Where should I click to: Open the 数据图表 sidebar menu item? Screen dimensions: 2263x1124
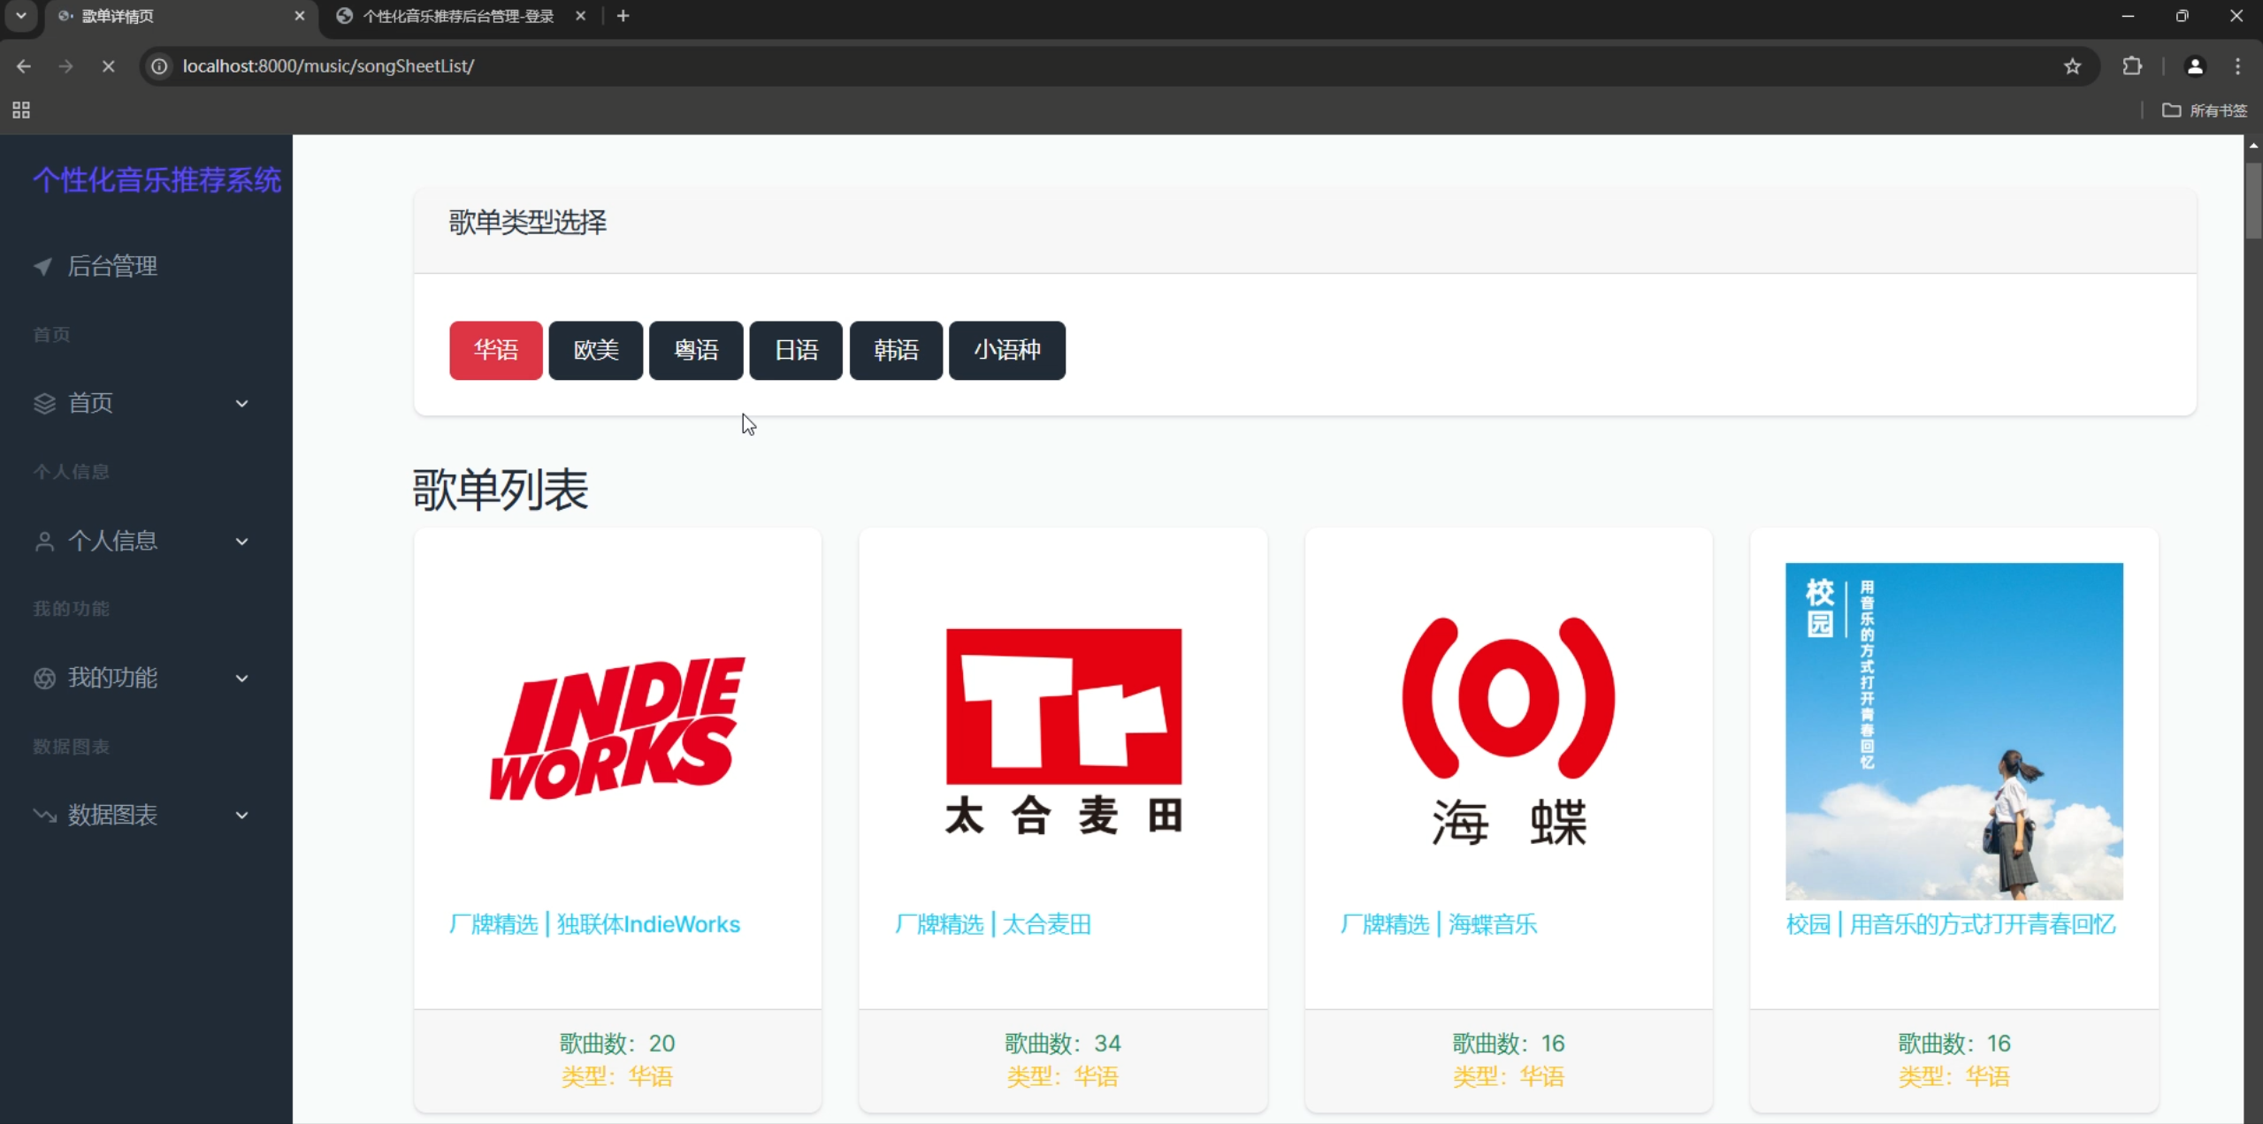tap(141, 815)
